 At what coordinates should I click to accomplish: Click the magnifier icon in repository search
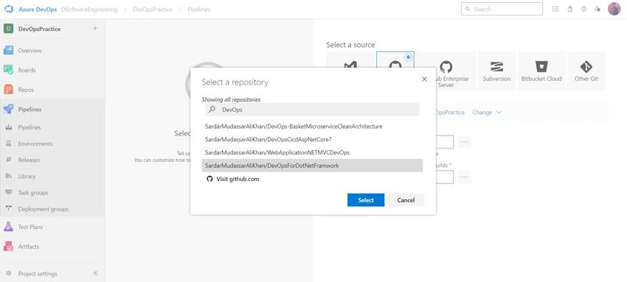point(212,109)
